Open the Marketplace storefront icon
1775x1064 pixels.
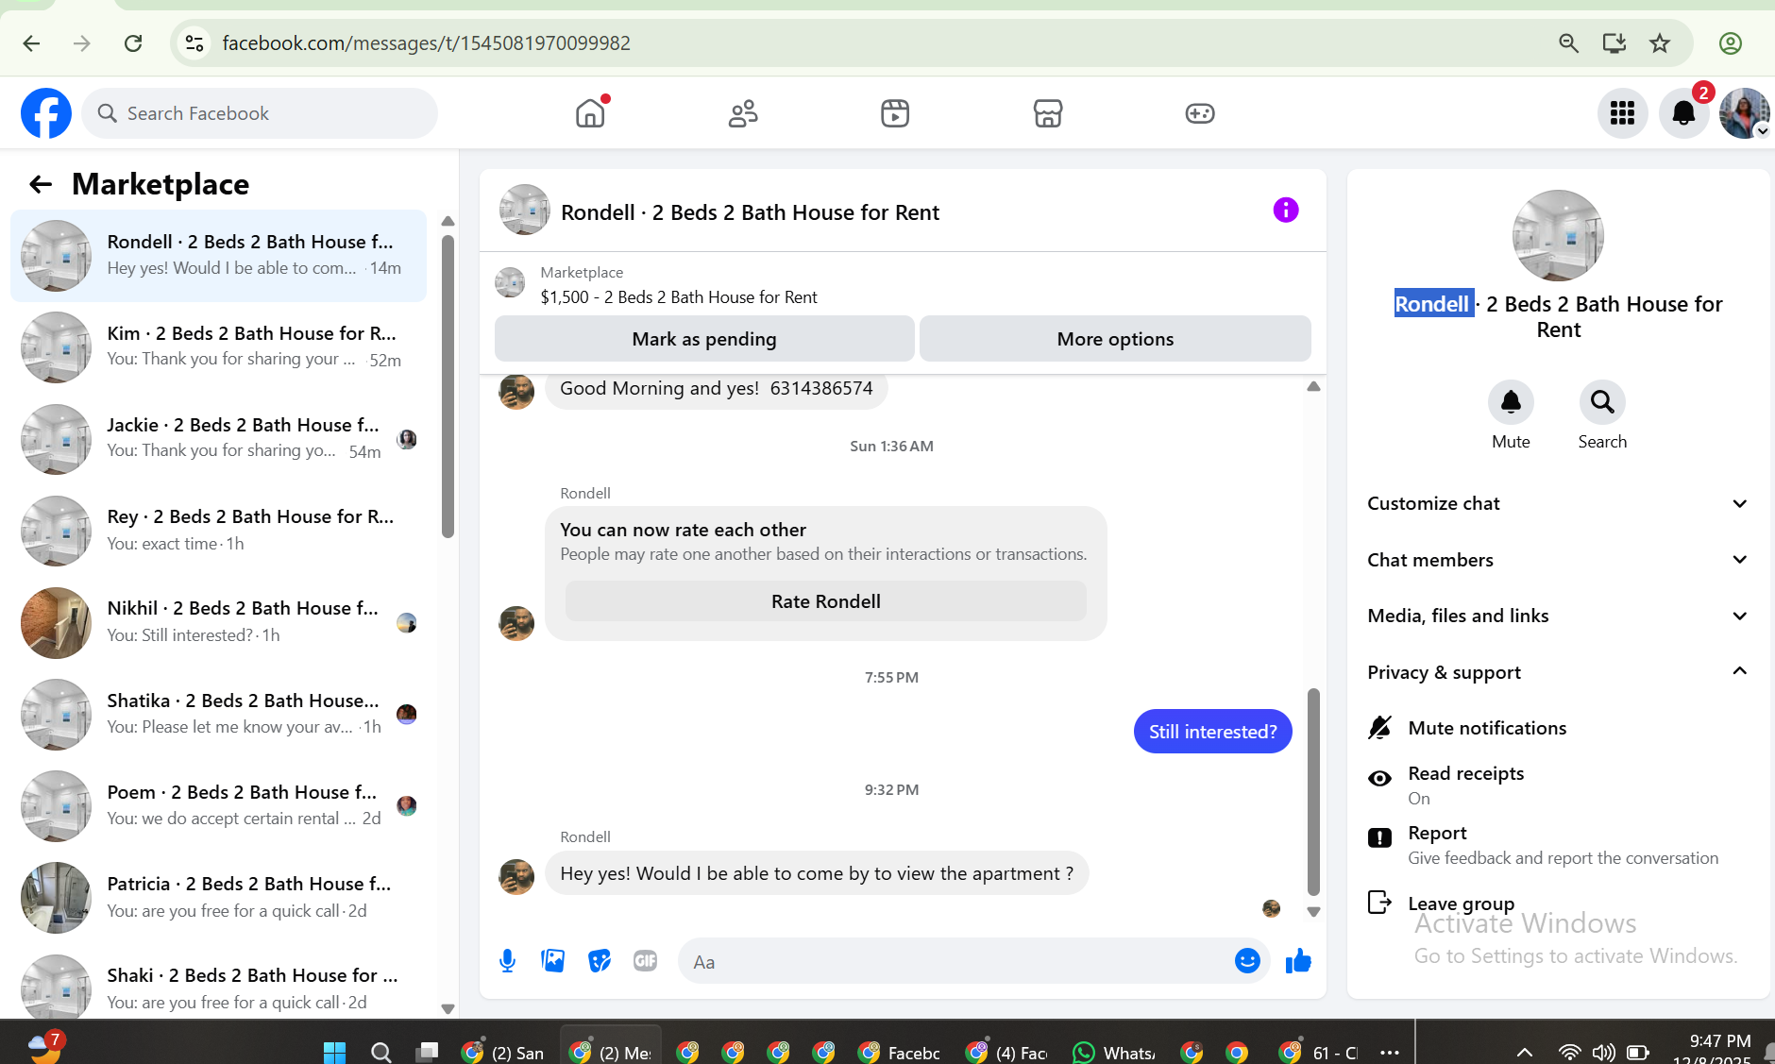(1048, 113)
